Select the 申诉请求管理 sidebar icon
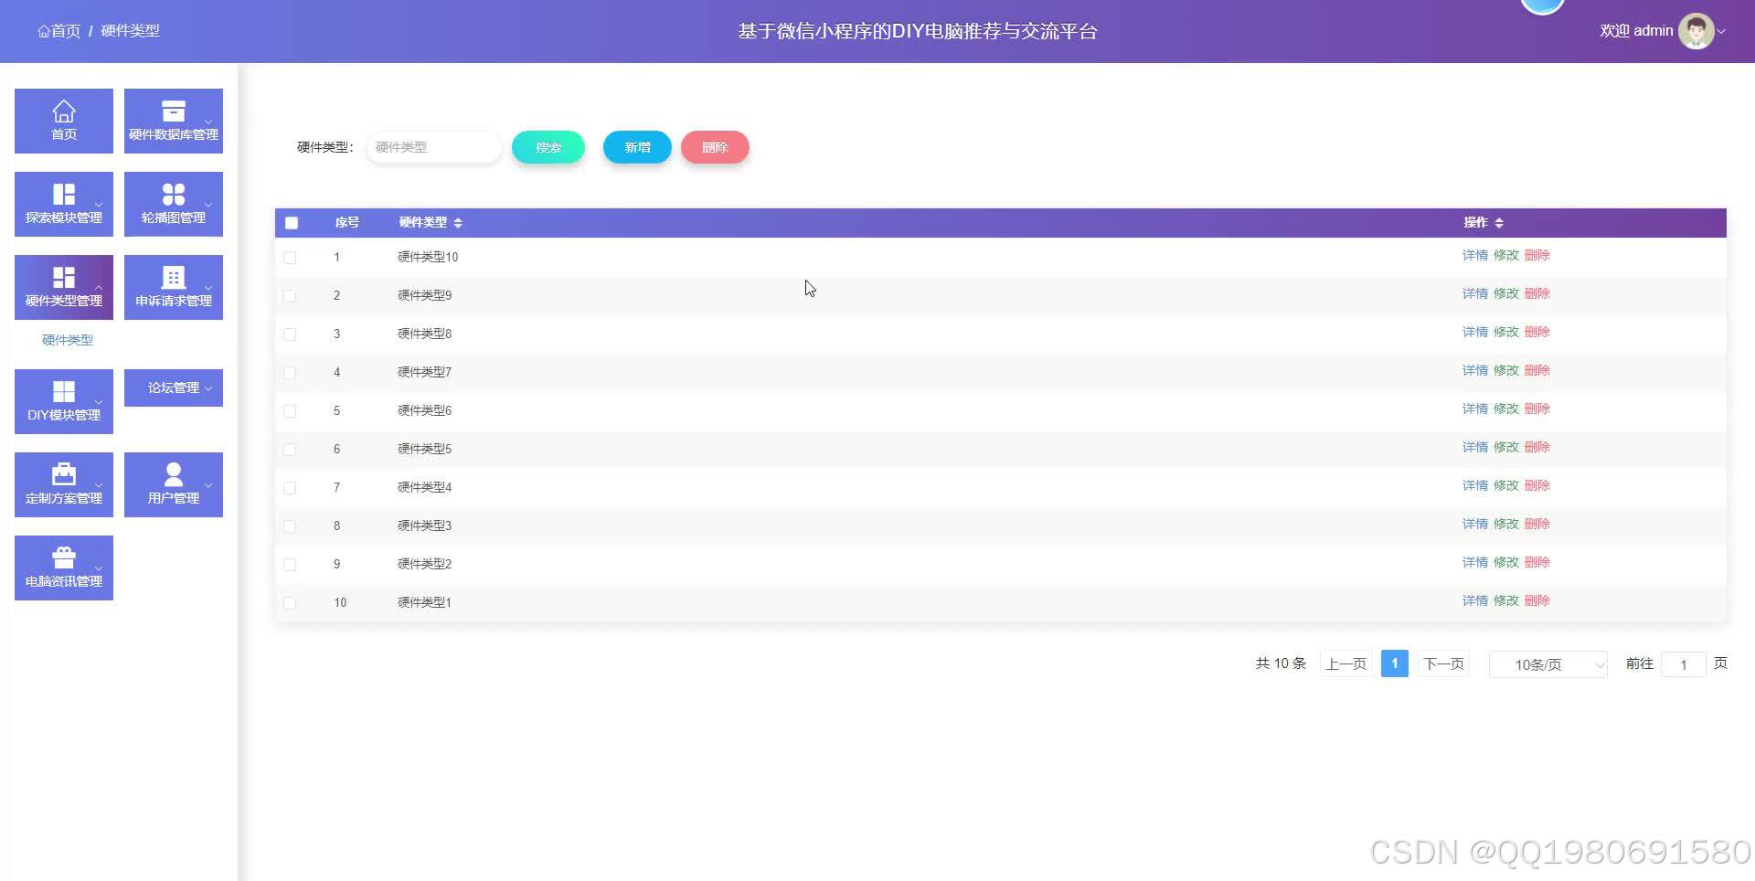 pyautogui.click(x=173, y=286)
